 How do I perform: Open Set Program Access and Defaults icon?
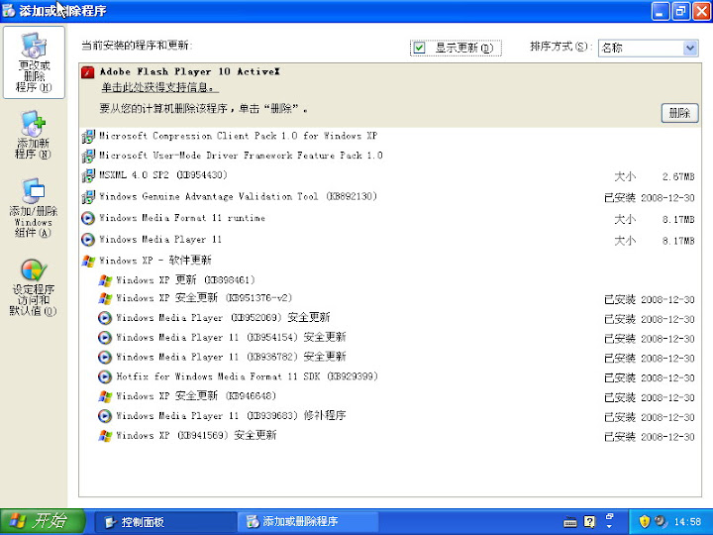(x=34, y=287)
